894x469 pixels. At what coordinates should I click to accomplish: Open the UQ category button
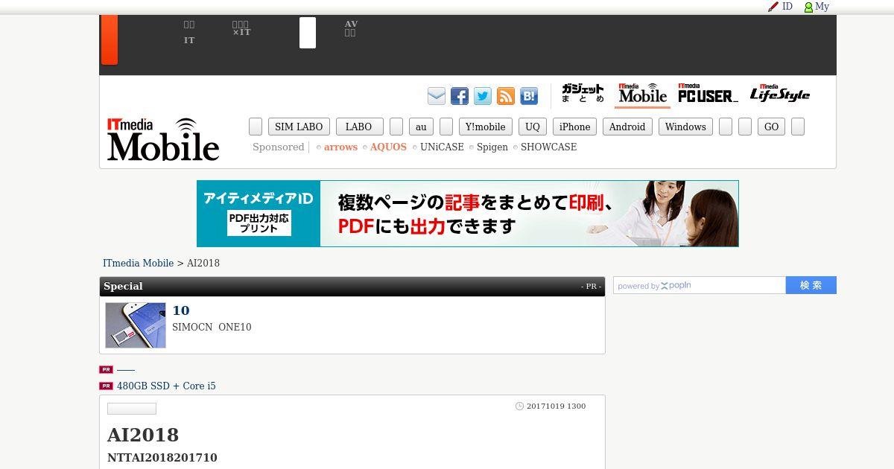533,127
